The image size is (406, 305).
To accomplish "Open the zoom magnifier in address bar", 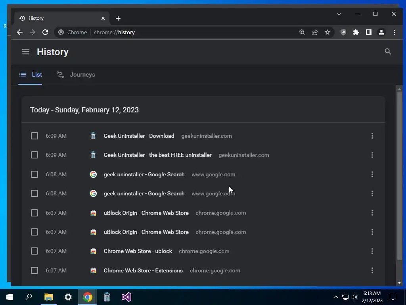I will pos(302,32).
